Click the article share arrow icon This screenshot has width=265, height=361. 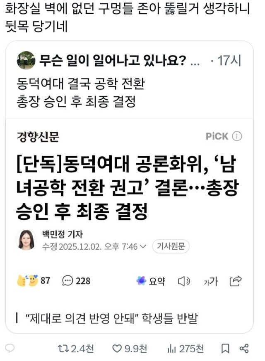(236, 281)
